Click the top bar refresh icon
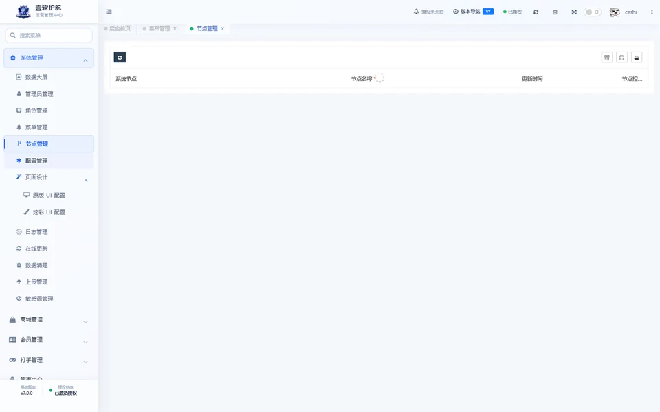 click(x=536, y=12)
